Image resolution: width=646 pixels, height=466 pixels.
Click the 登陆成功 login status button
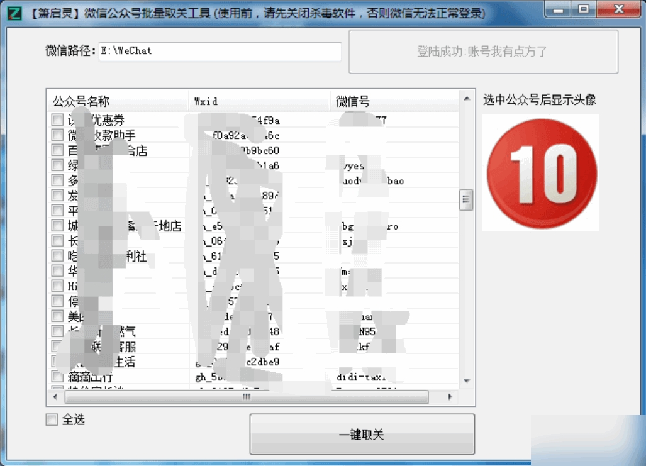(x=483, y=52)
